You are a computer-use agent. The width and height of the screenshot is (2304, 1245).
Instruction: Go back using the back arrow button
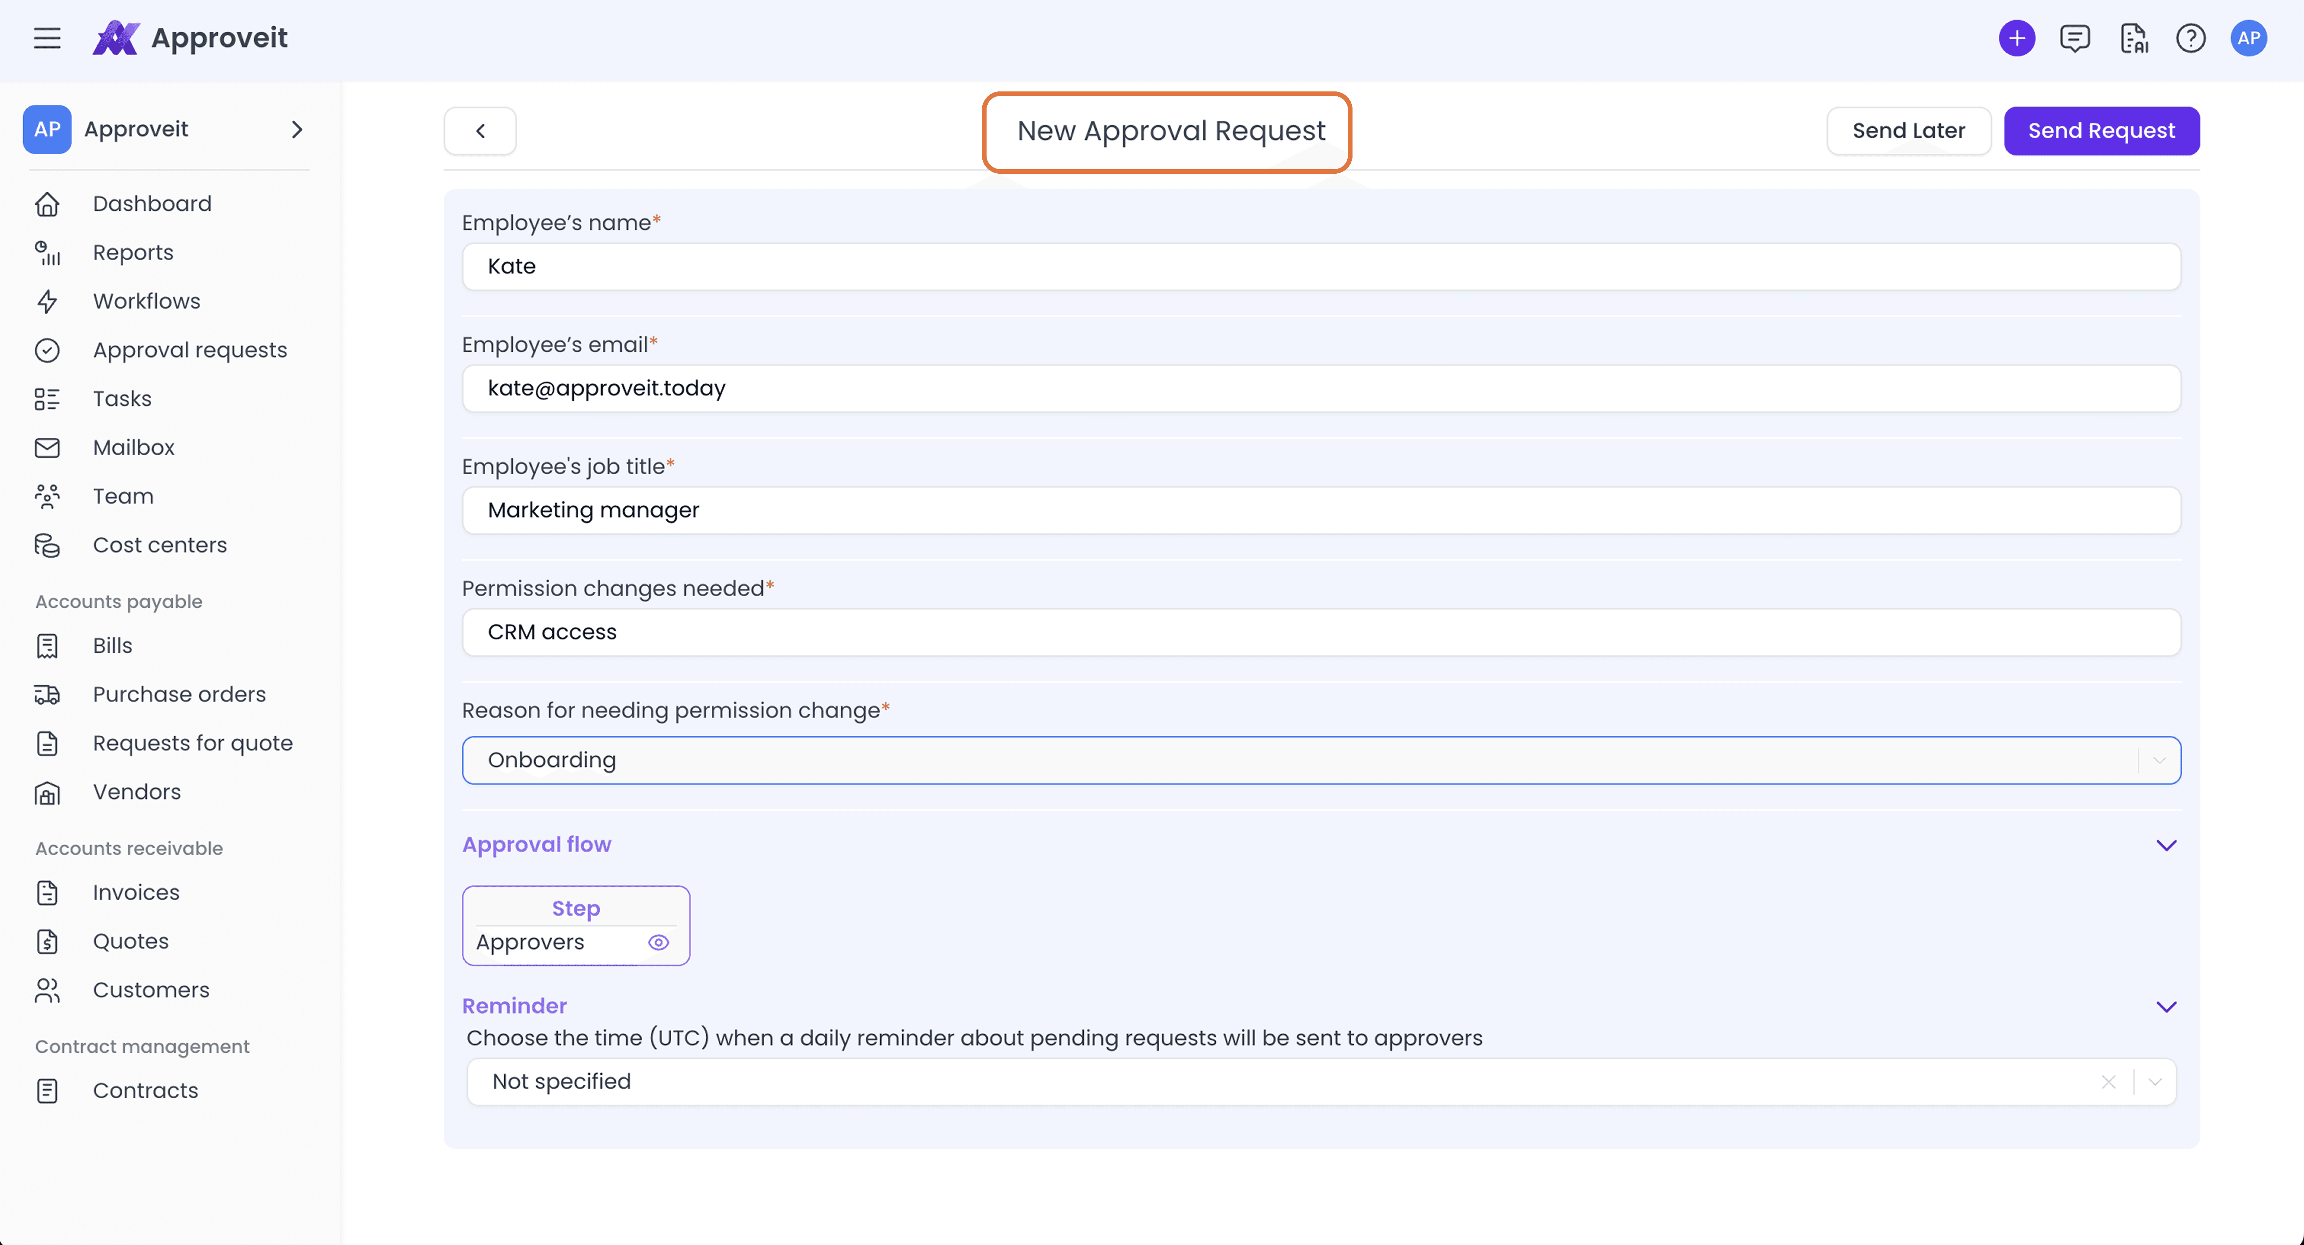pos(480,131)
